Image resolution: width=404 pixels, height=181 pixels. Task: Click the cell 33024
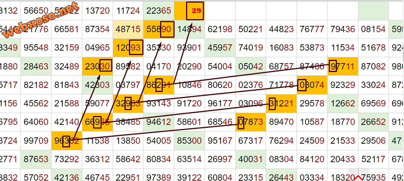coord(373,85)
